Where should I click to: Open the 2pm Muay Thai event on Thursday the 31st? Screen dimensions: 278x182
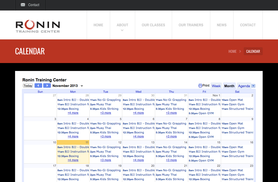[166, 104]
